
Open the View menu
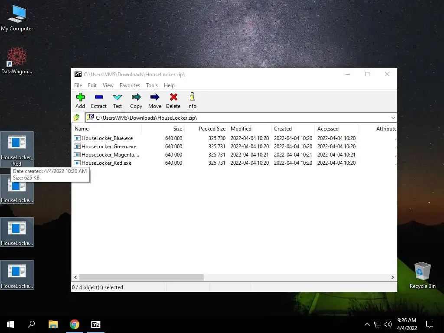108,85
